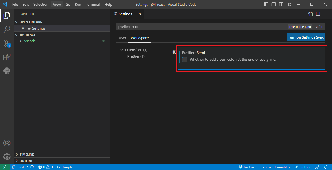The height and width of the screenshot is (170, 332).
Task: Split the editor to the right
Action: [x=318, y=14]
